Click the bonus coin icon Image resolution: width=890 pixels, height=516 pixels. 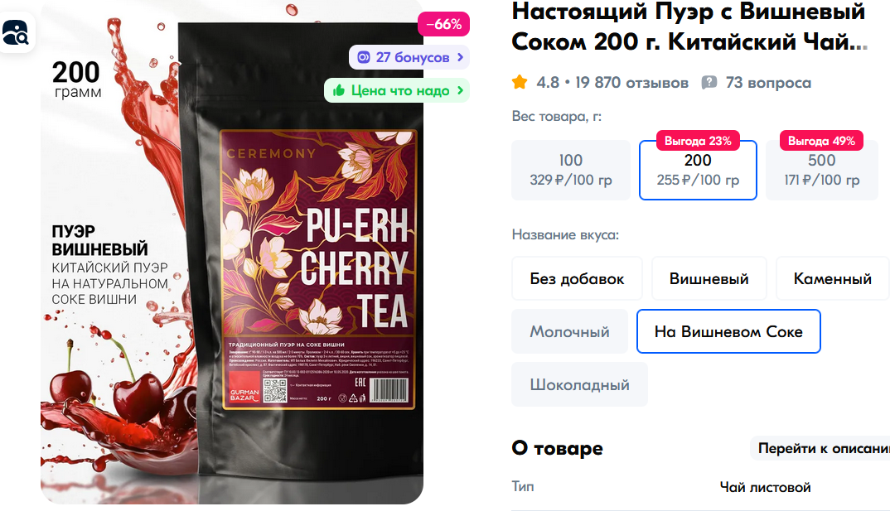tap(363, 57)
